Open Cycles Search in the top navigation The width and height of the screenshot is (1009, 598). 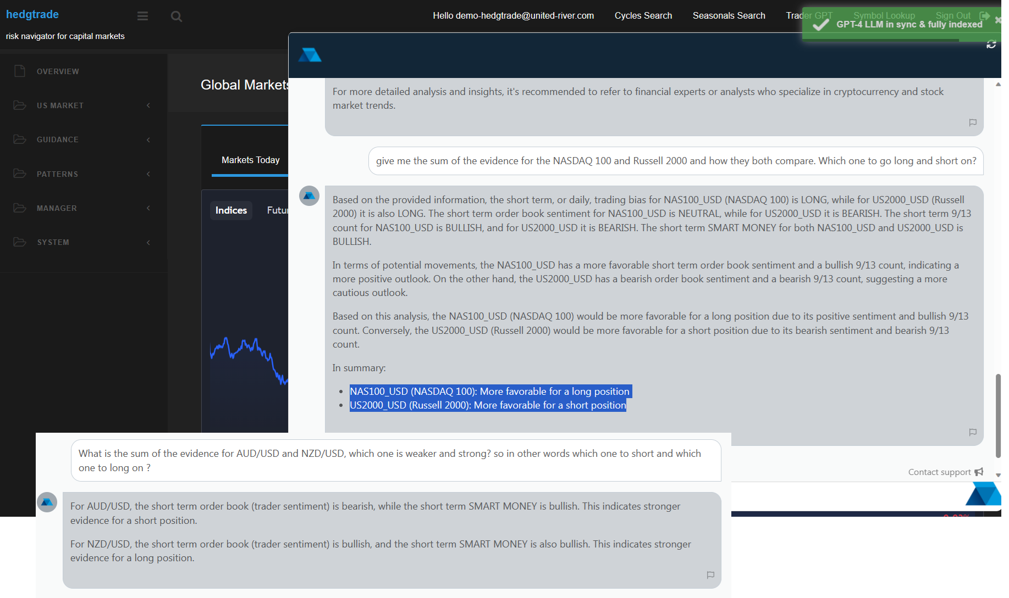click(643, 16)
